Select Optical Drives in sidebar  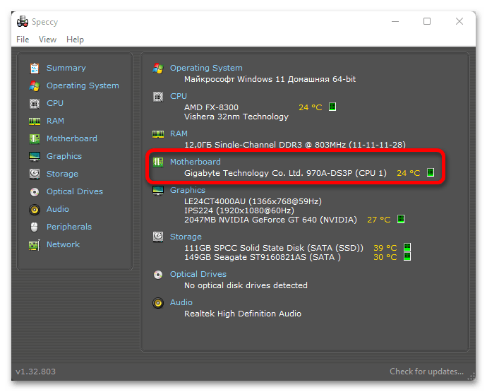[x=75, y=191]
